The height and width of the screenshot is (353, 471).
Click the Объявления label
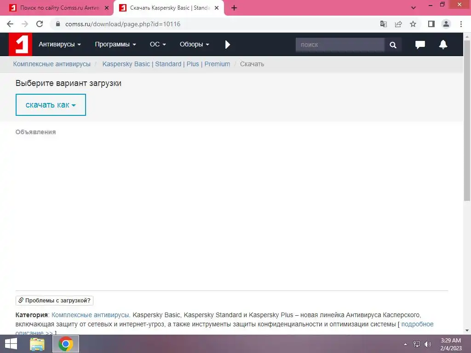tap(35, 132)
